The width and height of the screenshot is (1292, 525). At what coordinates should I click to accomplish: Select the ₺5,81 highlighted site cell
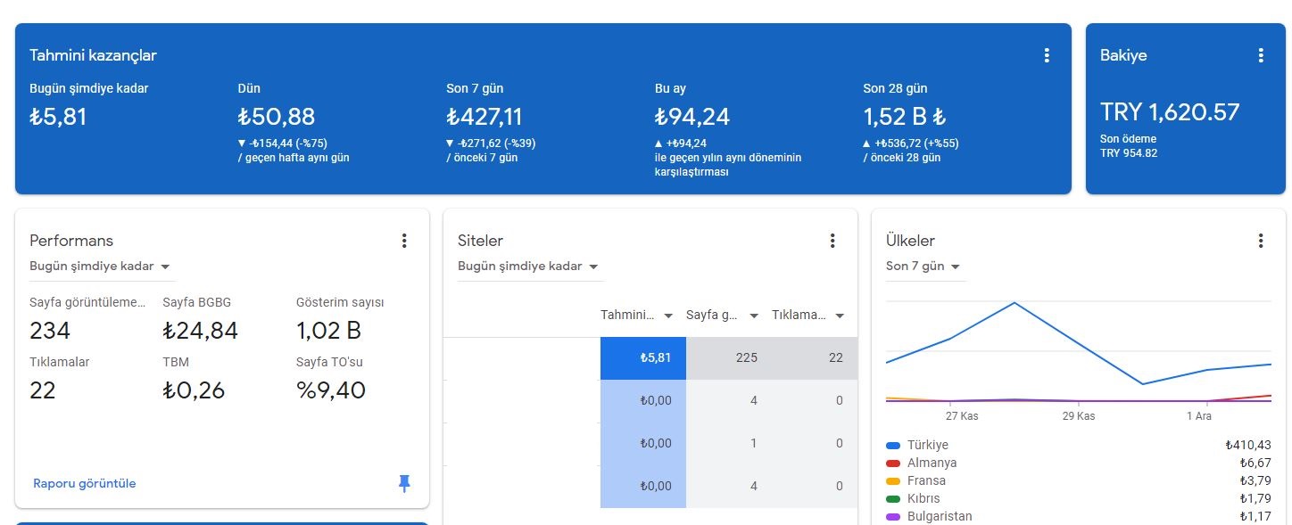(x=642, y=357)
